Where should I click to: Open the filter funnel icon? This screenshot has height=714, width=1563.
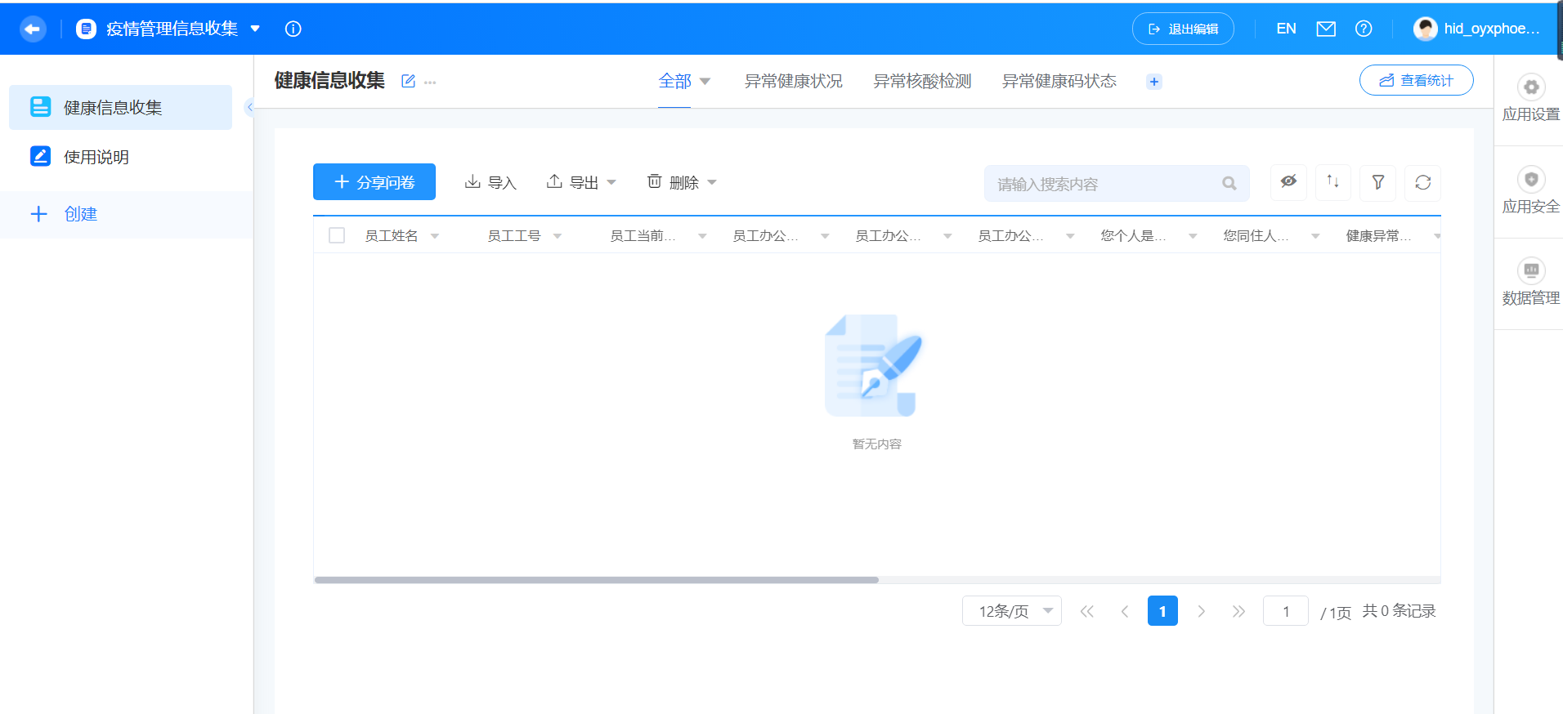click(1378, 182)
